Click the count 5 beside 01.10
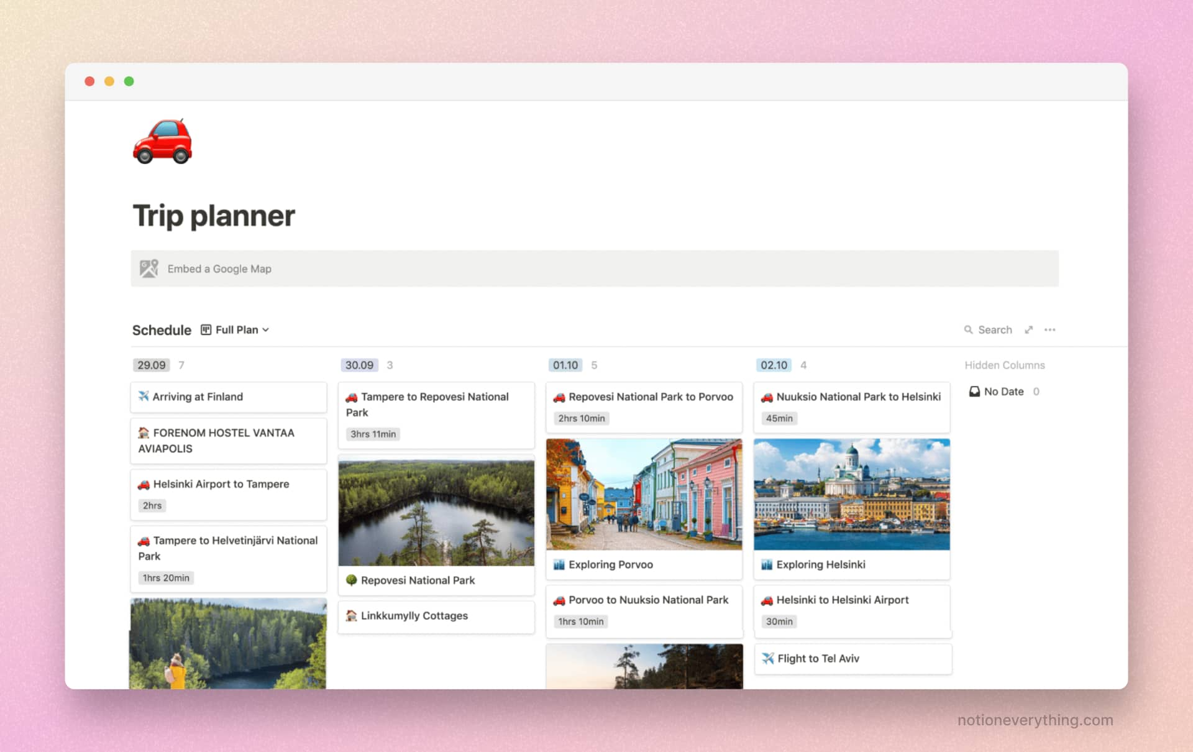Image resolution: width=1193 pixels, height=752 pixels. tap(594, 365)
